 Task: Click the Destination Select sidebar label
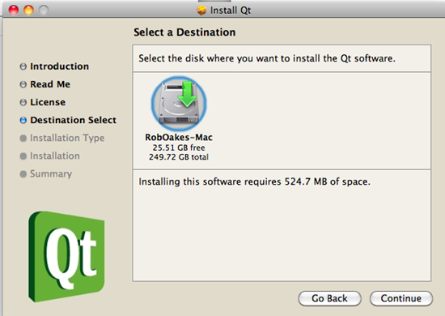click(73, 120)
